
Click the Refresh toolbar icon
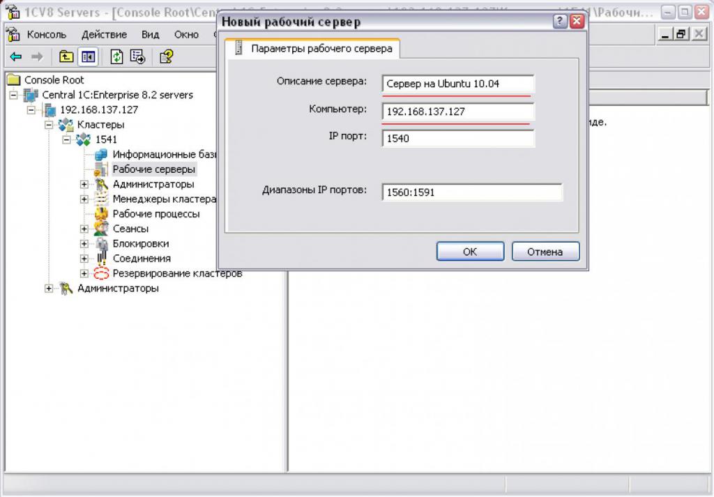pos(117,57)
